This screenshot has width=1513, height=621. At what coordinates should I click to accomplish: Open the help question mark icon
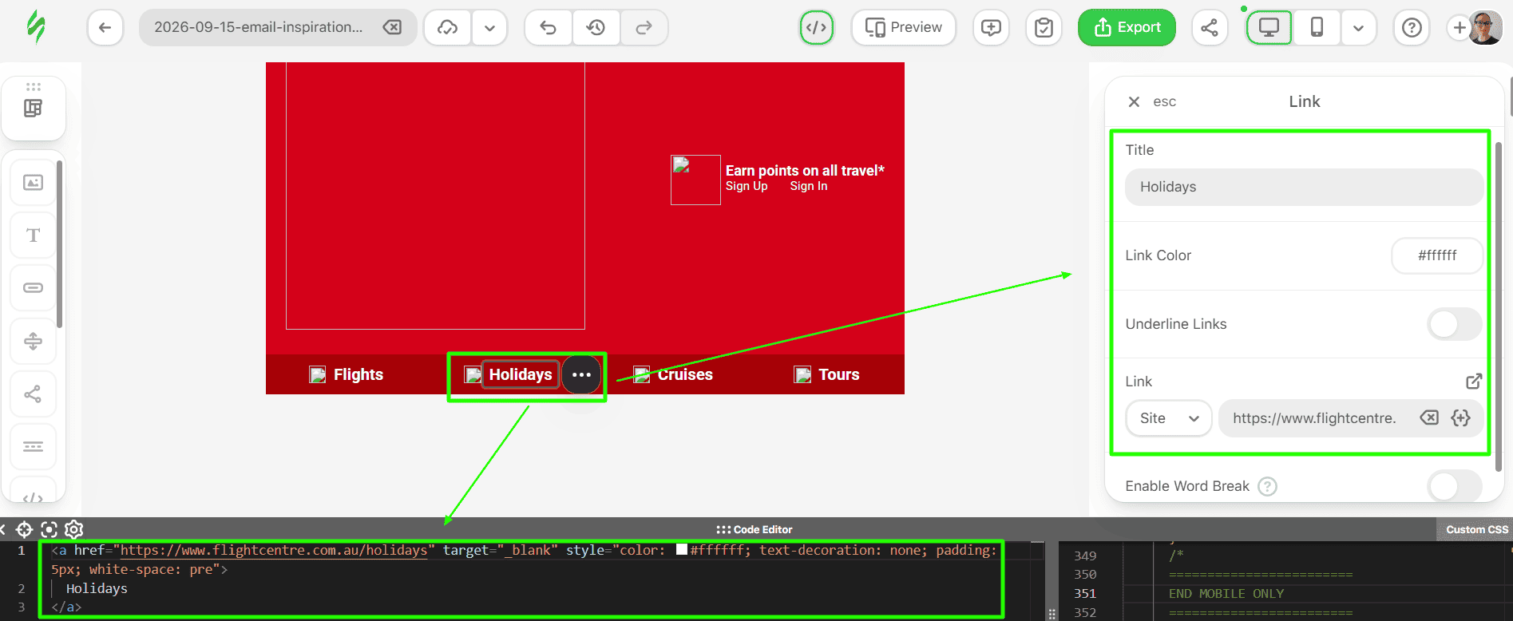pyautogui.click(x=1412, y=27)
